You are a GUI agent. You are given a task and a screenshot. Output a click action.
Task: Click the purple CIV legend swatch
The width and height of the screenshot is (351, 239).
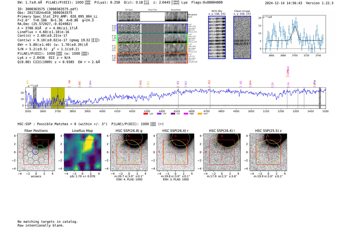click(x=159, y=114)
